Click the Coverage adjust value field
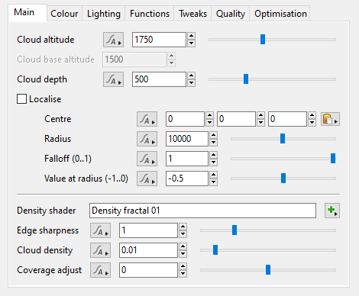 (x=148, y=270)
